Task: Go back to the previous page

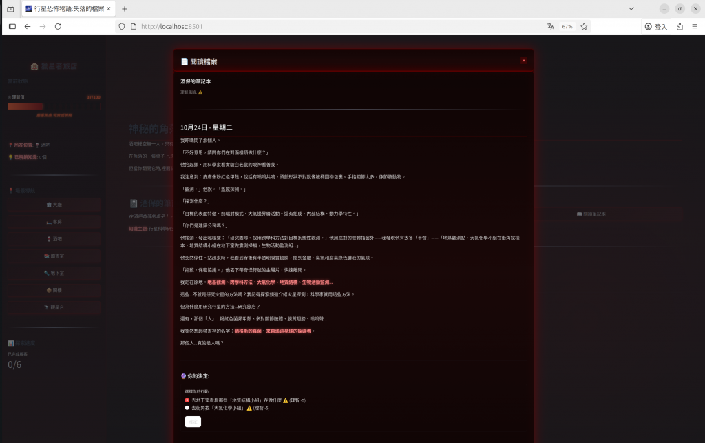Action: coord(28,27)
